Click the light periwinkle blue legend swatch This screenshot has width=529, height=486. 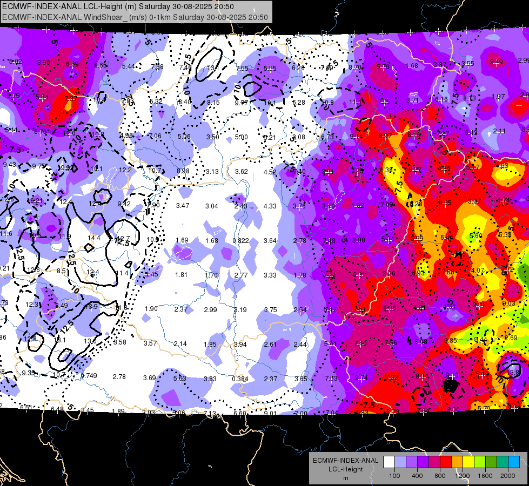click(400, 462)
